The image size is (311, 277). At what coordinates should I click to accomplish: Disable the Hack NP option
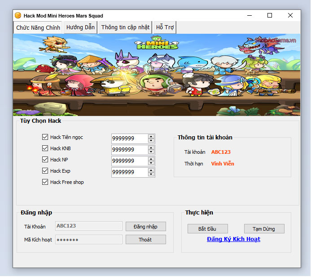tap(45, 159)
